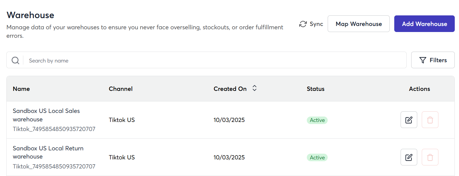Click the Sync refresh icon

click(x=303, y=24)
